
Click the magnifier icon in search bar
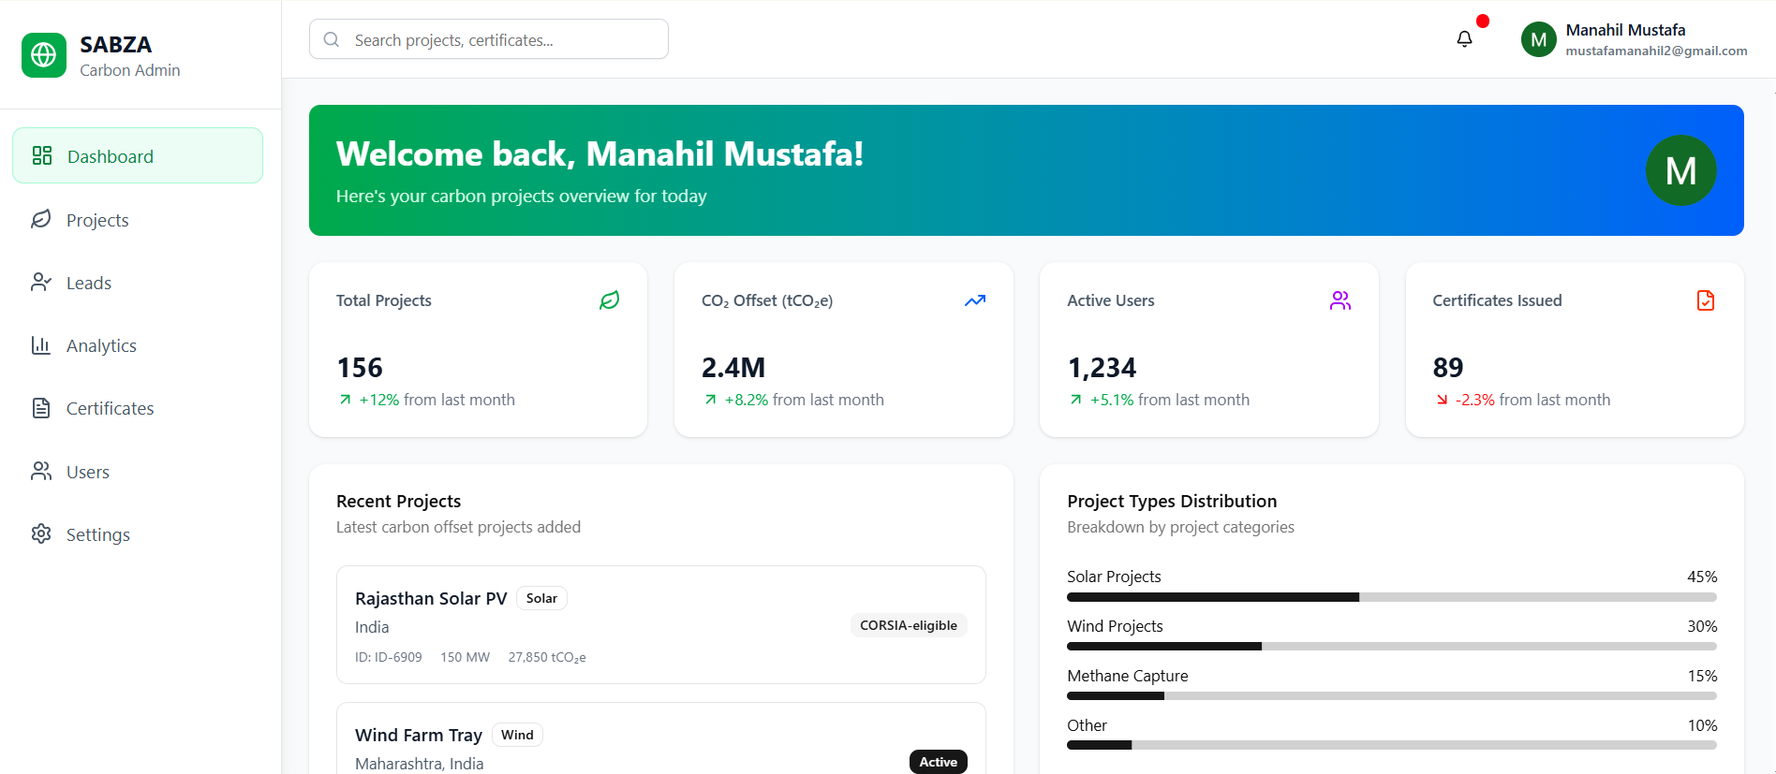[332, 39]
